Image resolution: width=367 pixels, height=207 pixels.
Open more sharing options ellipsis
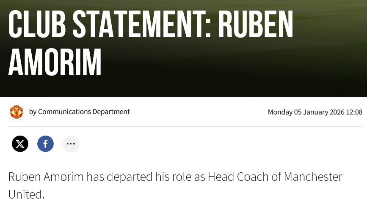[71, 144]
